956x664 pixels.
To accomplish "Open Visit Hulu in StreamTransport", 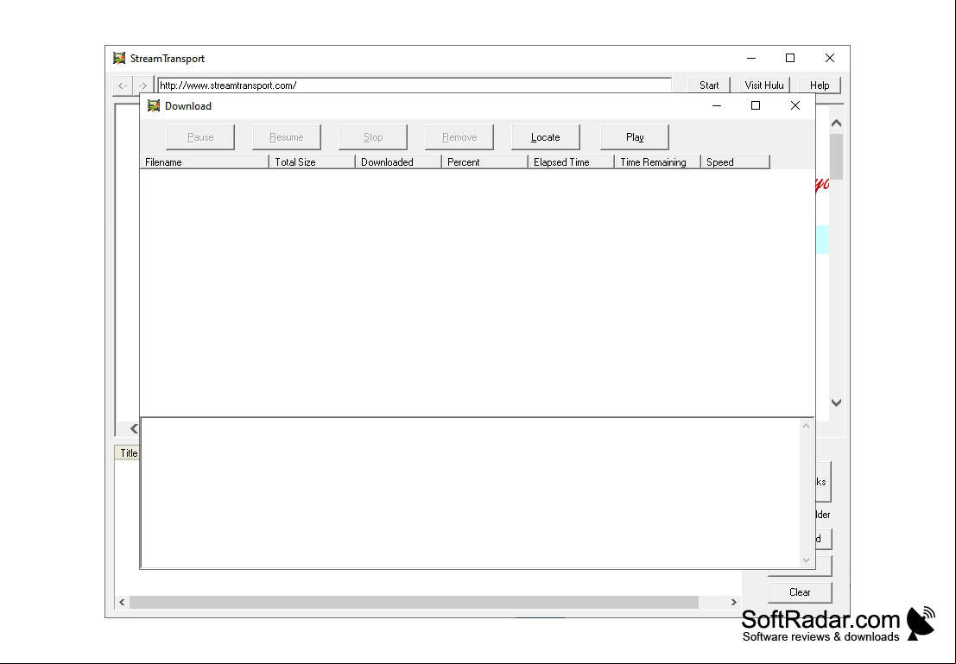I will [x=764, y=85].
